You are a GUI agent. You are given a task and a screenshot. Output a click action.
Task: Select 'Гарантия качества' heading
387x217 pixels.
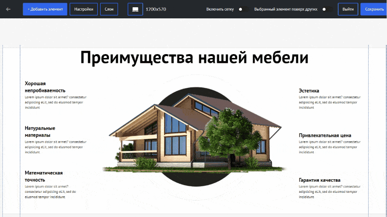pos(319,180)
